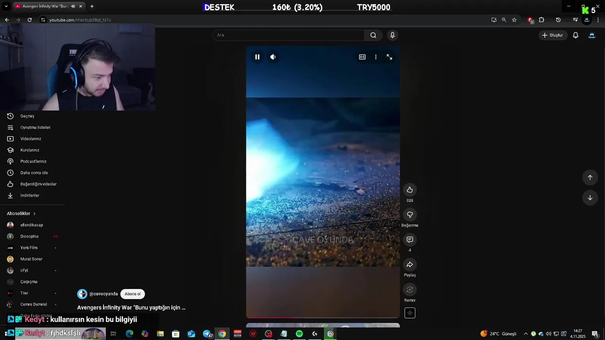605x340 pixels.
Task: Go to the previous Short
Action: click(590, 178)
